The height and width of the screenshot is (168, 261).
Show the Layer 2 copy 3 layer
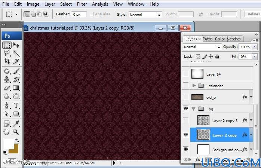click(185, 120)
